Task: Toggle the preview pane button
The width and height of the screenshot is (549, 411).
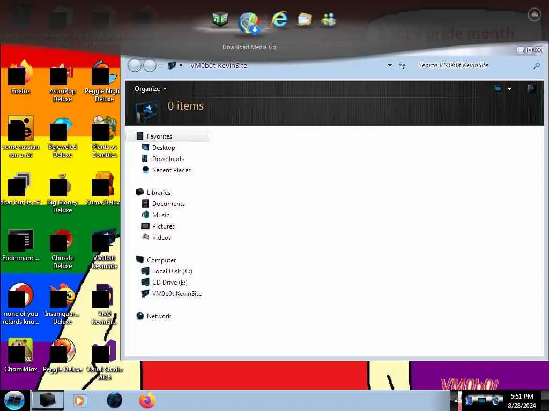Action: point(531,89)
